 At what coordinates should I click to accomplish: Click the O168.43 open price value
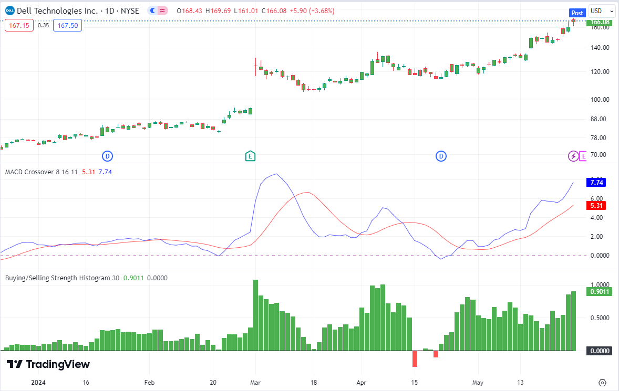point(189,11)
